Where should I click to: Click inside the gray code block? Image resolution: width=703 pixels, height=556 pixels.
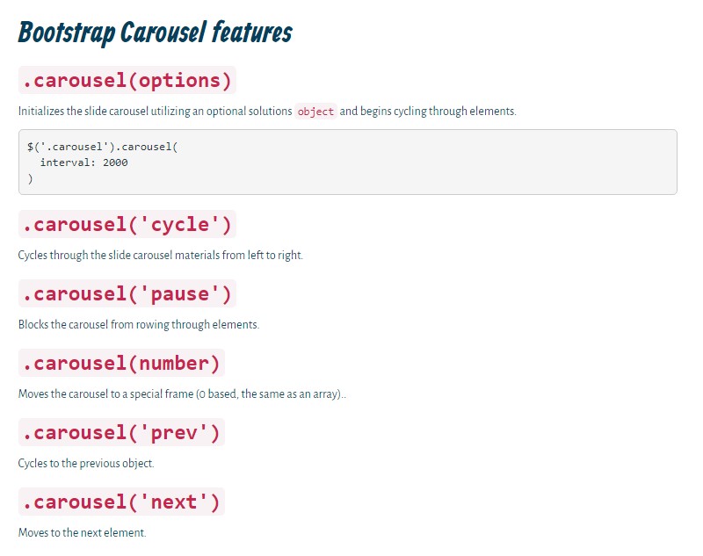coord(439,162)
